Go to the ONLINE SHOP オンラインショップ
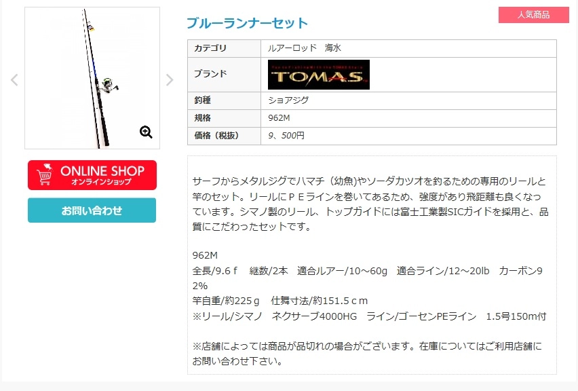The height and width of the screenshot is (391, 578). [x=92, y=175]
